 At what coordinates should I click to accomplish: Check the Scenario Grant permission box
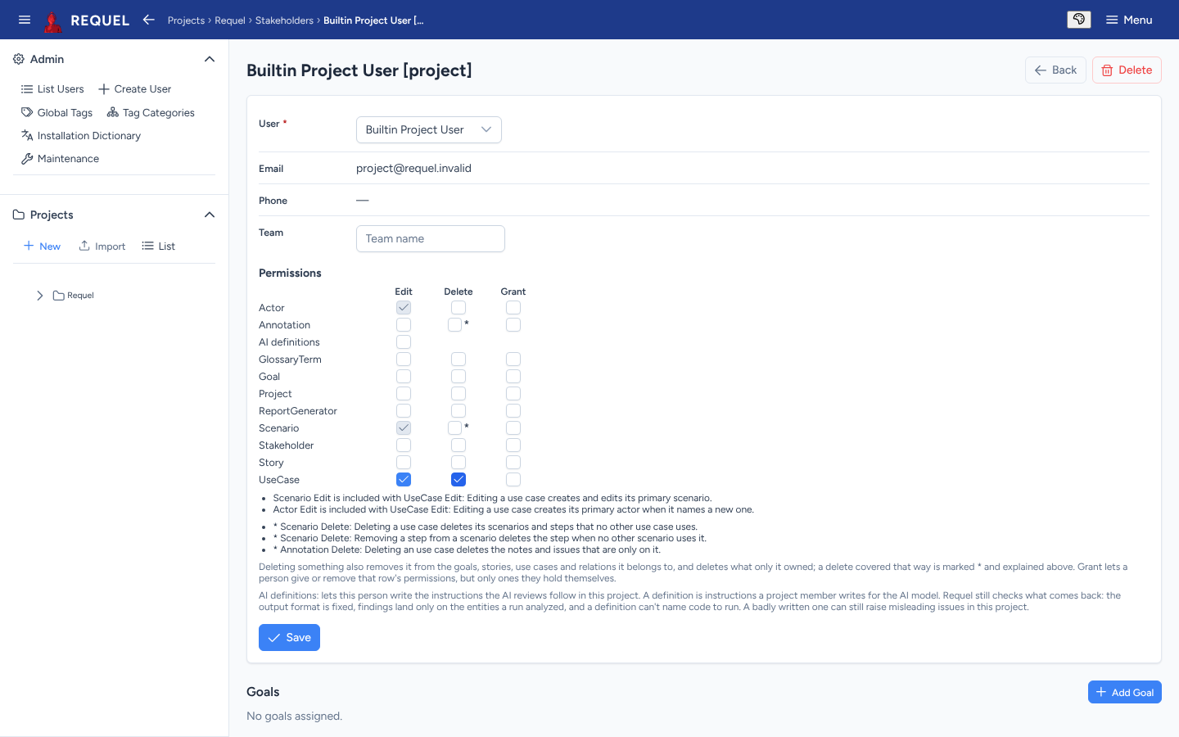pyautogui.click(x=513, y=428)
